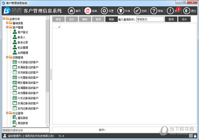Open the 首页 home icon
The height and width of the screenshot is (140, 199).
click(71, 11)
